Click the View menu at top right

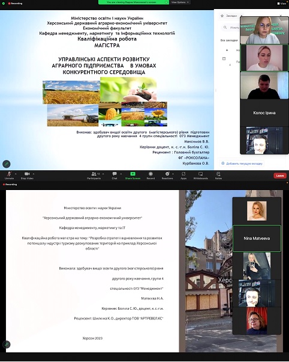pyautogui.click(x=282, y=4)
